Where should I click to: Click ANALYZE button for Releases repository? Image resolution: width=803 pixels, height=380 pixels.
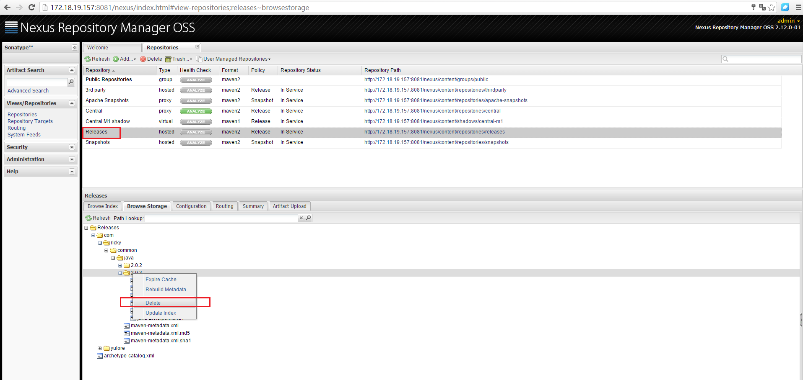196,132
